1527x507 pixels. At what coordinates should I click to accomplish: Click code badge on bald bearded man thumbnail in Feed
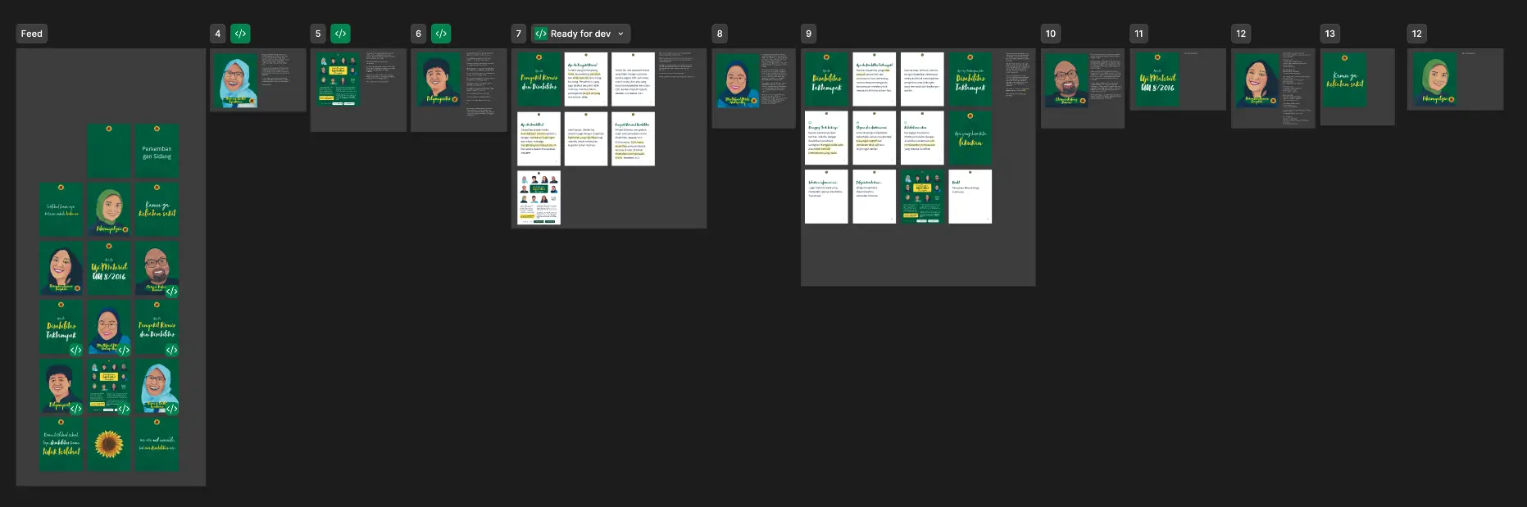point(171,291)
